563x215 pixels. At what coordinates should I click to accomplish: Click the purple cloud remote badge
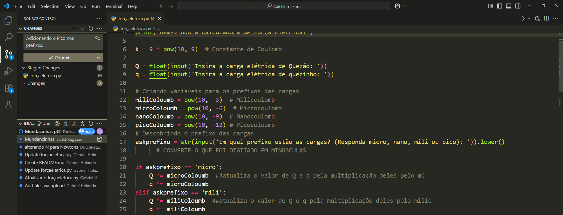pos(100,131)
